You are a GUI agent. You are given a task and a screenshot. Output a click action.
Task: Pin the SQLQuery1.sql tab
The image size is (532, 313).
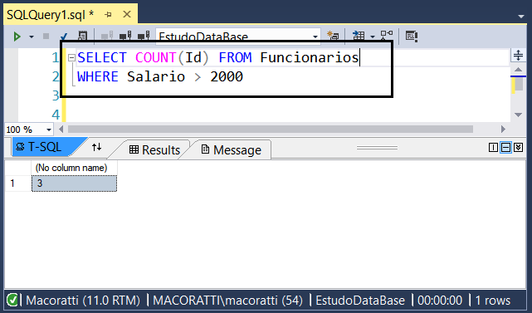coord(108,15)
